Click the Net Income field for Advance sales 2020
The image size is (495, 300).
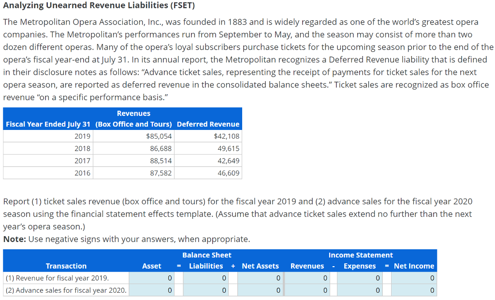tap(414, 290)
